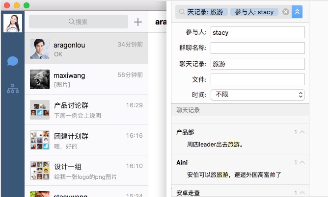
Task: Collapse the 产品部 result group chevron
Action: (x=302, y=132)
